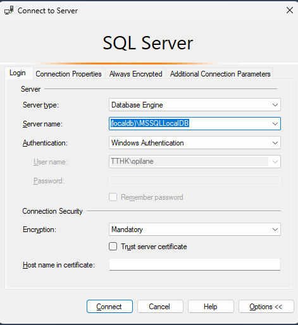Open the Always Encrypted tab

point(136,74)
